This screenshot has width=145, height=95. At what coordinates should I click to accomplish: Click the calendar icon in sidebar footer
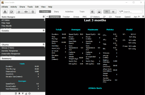pyautogui.click(x=16, y=93)
